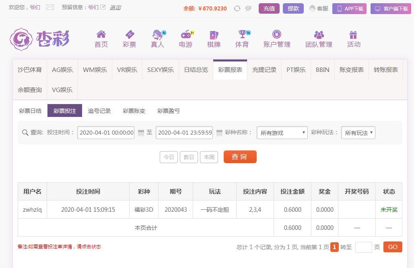
Task: Switch to VR娱乐 tab
Action: 127,70
